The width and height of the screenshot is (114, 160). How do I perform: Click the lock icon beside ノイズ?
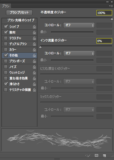point(34,67)
